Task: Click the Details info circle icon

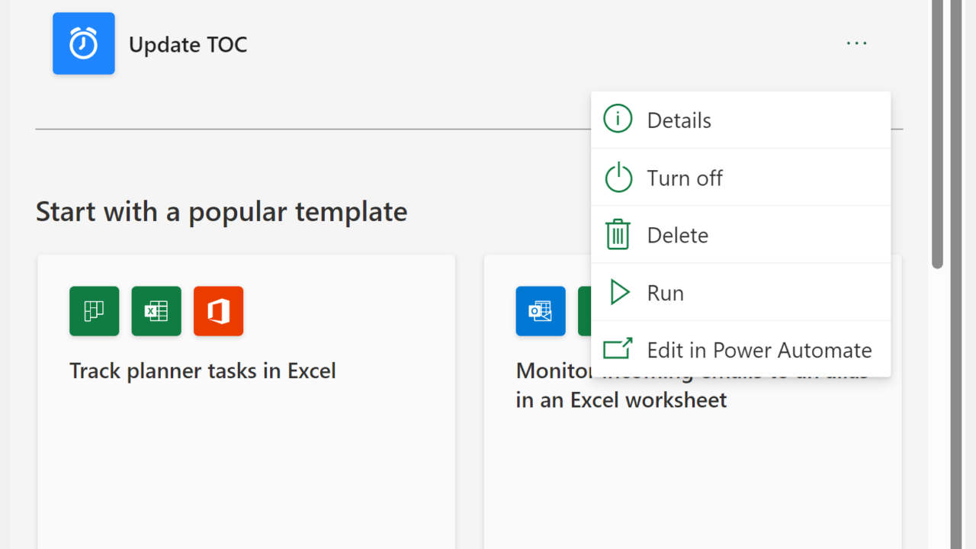Action: coord(618,120)
